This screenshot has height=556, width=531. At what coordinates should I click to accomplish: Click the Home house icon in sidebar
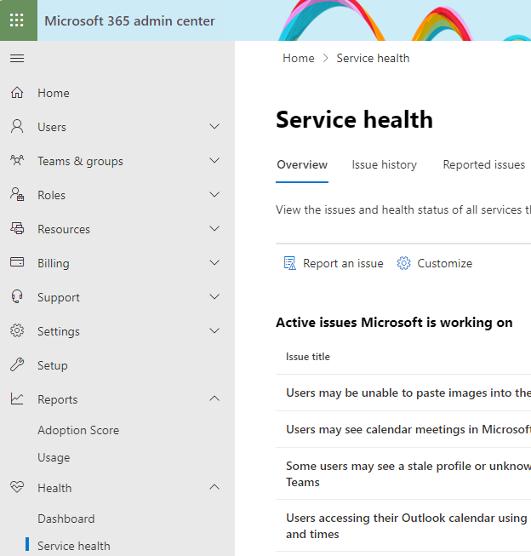point(17,93)
